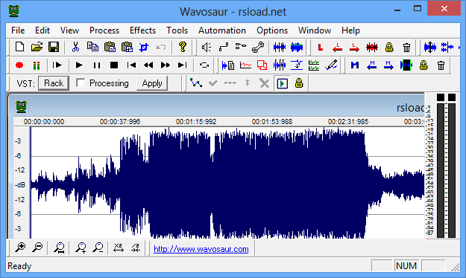Image resolution: width=466 pixels, height=278 pixels.
Task: Click the trash icon in the marker toolbar
Action: pos(441,65)
